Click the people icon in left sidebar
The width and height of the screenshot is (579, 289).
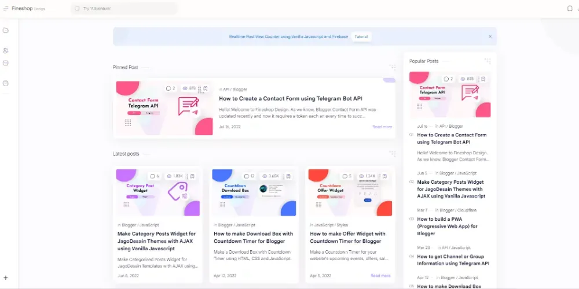6,50
